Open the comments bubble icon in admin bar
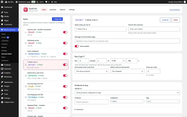187x117 pixels. [x=46, y=2]
